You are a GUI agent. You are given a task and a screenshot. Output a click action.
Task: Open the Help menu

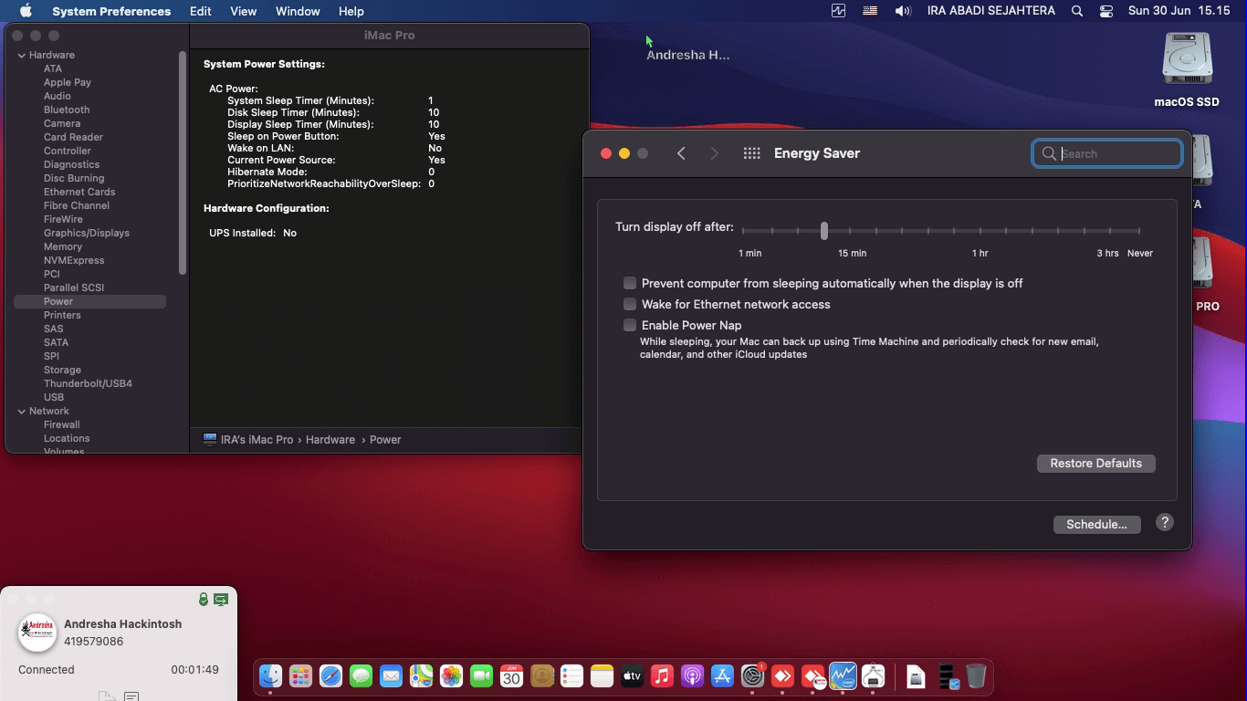[x=351, y=11]
